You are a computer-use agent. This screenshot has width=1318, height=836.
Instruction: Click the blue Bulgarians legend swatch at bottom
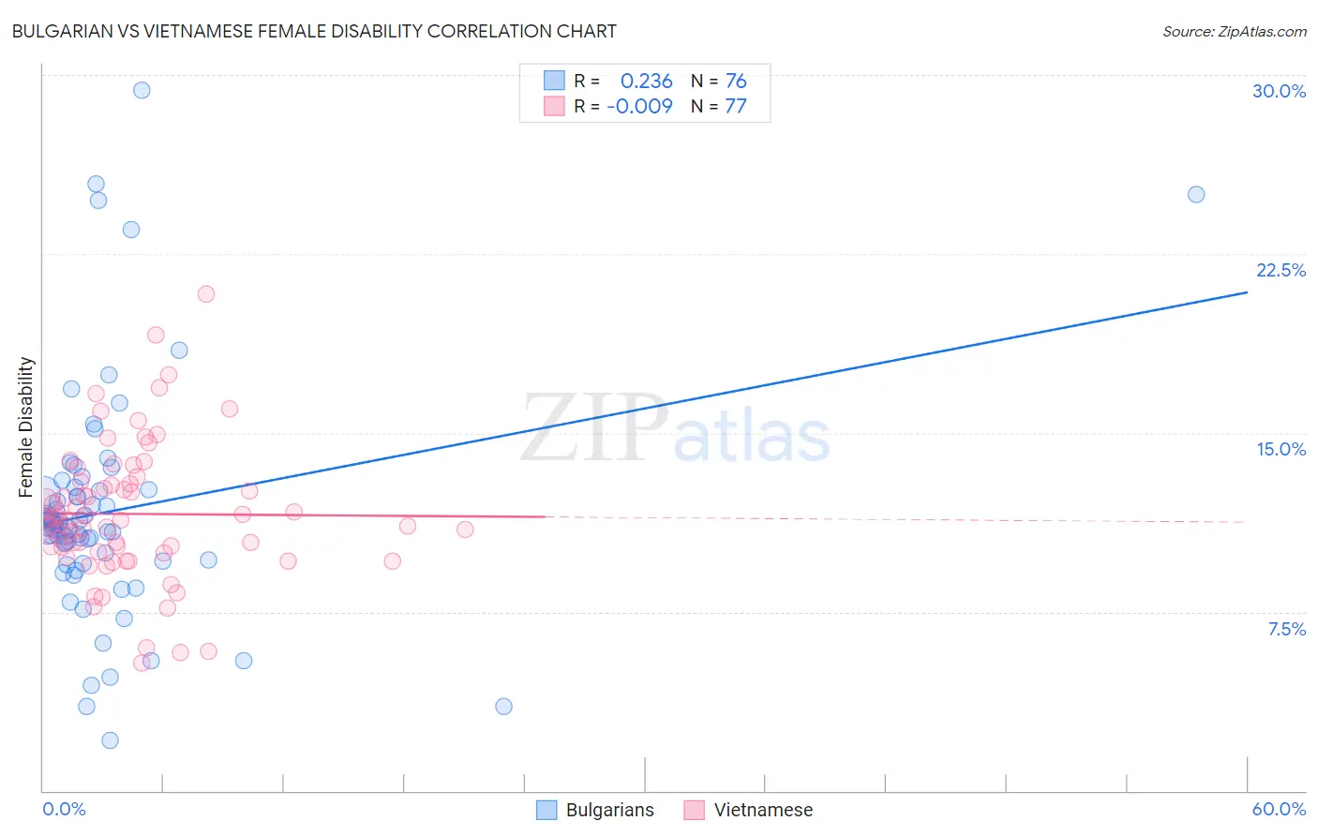(x=547, y=810)
